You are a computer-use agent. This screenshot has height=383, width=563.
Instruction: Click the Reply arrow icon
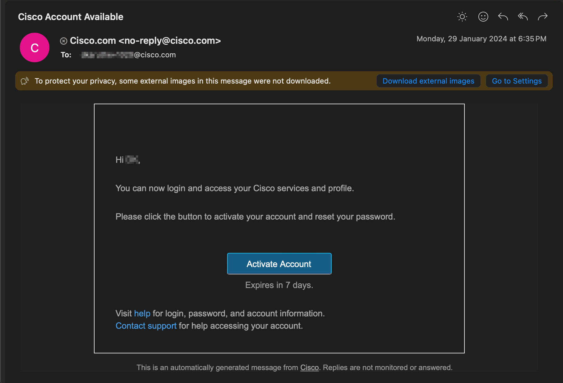click(503, 17)
